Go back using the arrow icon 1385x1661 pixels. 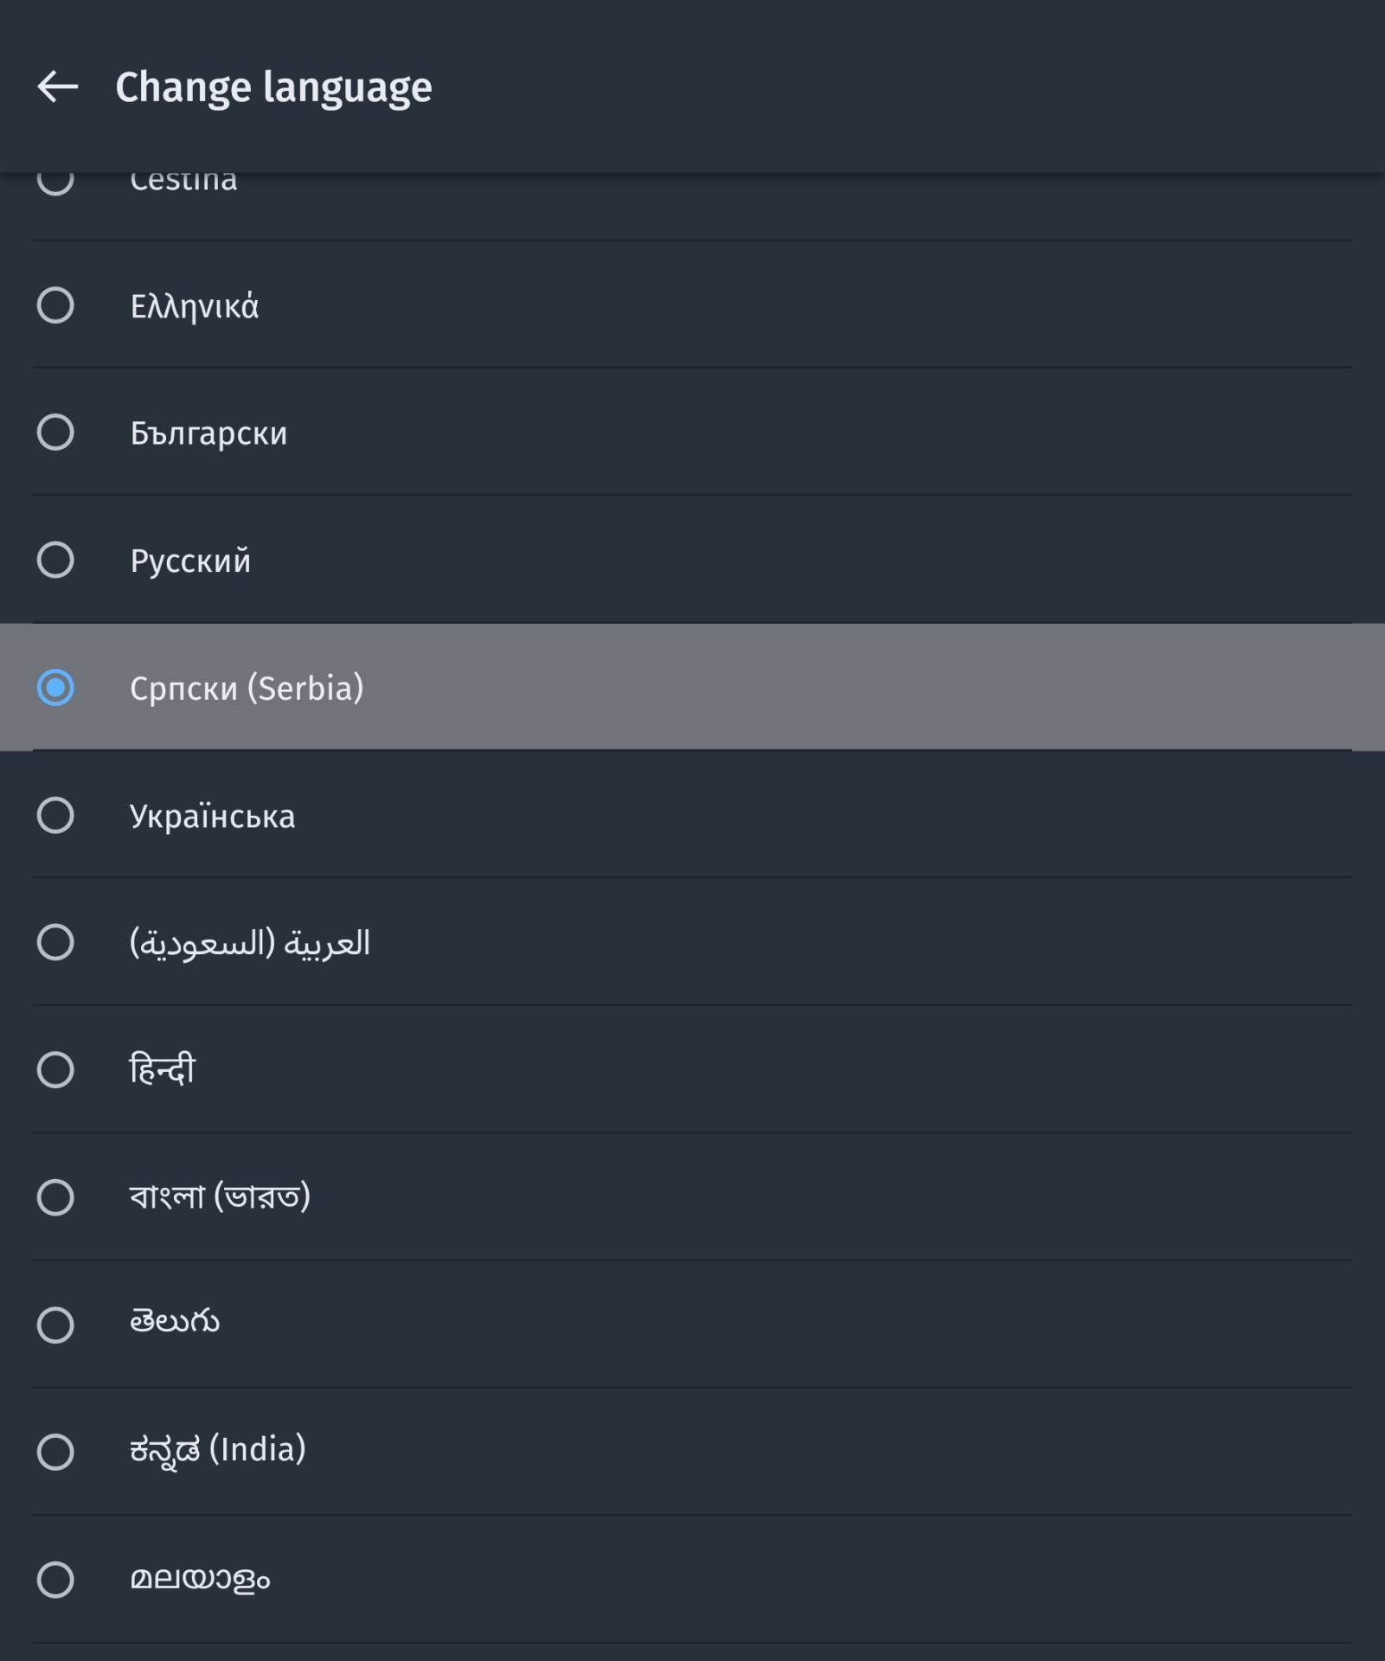coord(57,87)
